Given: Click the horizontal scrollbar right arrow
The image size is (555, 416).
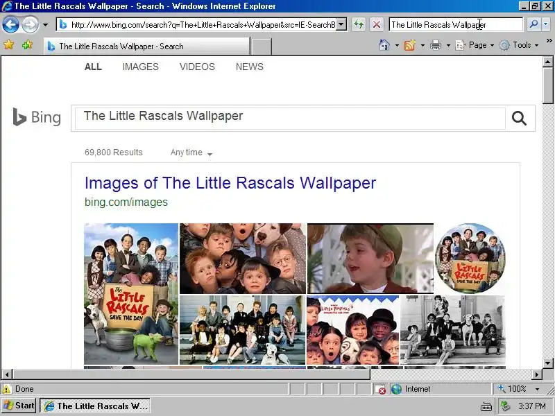Looking at the screenshot, I should (x=537, y=374).
